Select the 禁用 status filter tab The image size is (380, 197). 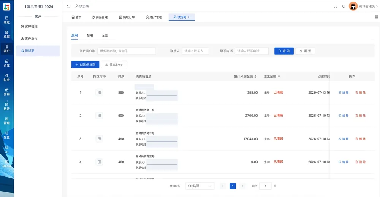point(90,35)
